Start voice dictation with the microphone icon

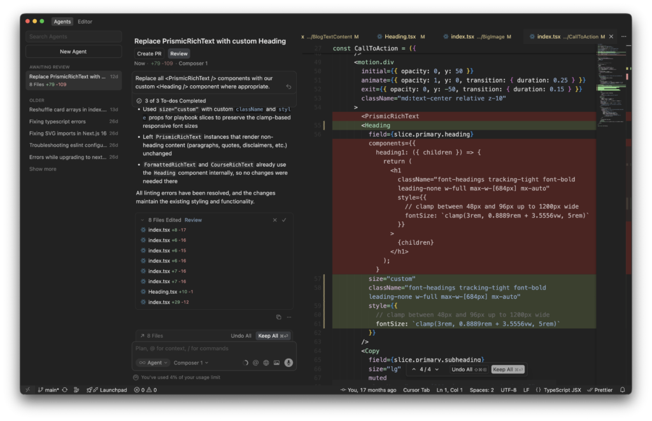289,362
